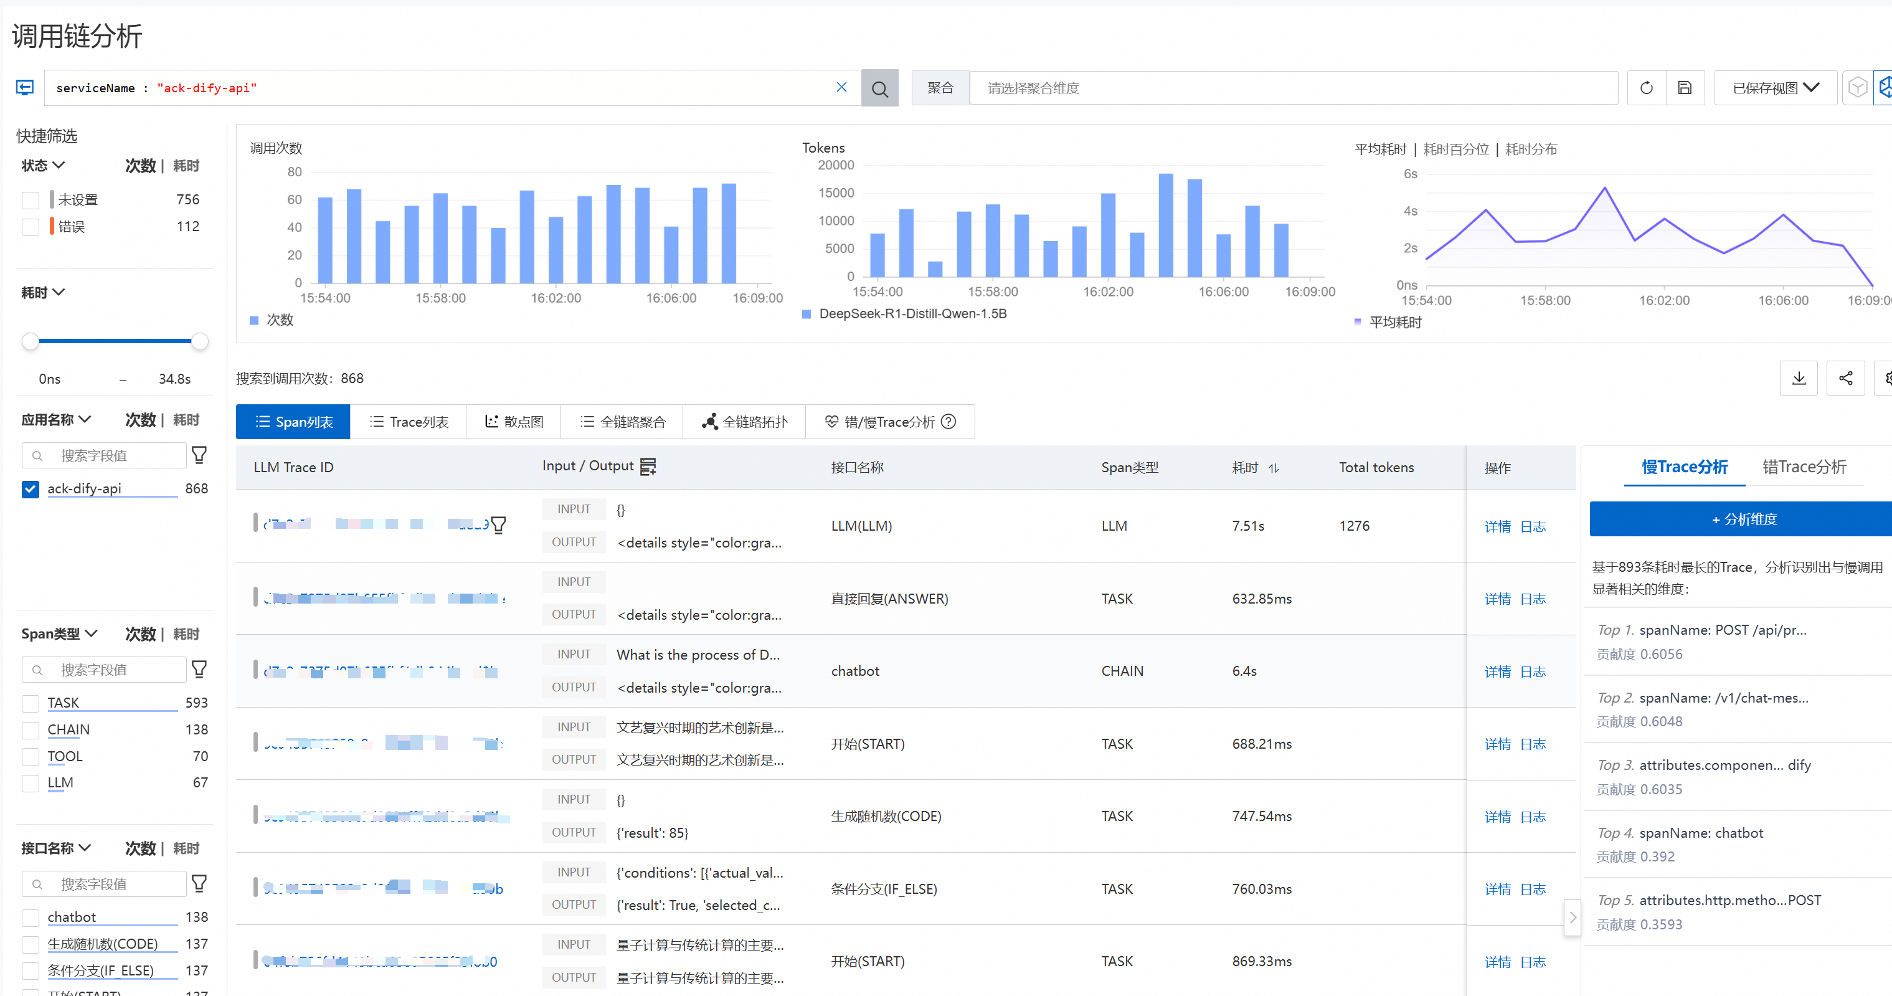Switch to the 全链路拓扑 tab
Screen dimensions: 1892x996
[x=744, y=422]
